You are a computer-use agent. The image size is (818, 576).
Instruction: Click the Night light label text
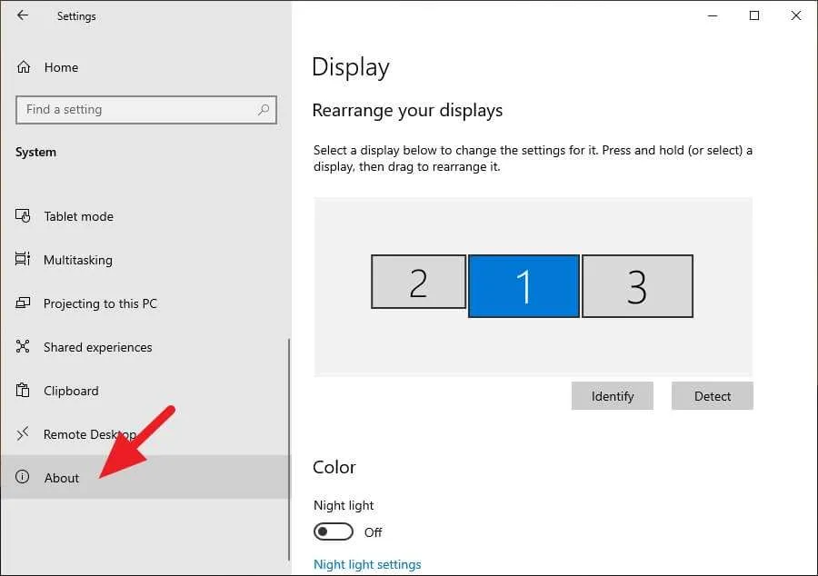point(344,505)
